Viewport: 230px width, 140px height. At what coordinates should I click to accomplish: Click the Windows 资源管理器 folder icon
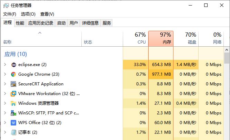[13, 103]
